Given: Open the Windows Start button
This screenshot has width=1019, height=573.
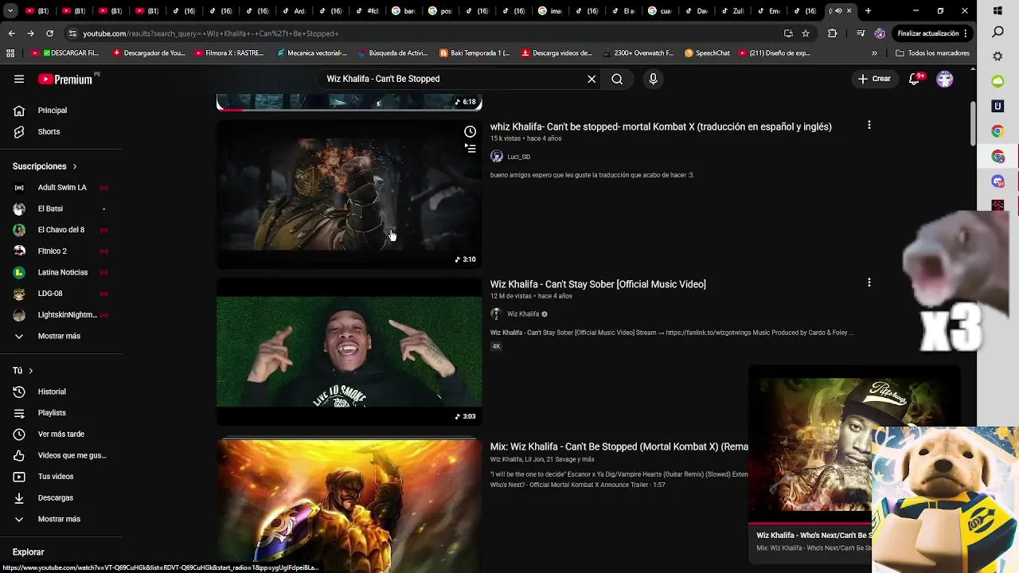Looking at the screenshot, I should (998, 10).
